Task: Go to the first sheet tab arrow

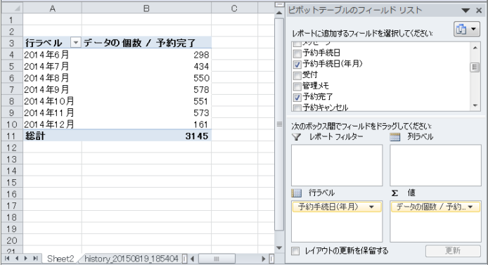Action: [x=7, y=259]
